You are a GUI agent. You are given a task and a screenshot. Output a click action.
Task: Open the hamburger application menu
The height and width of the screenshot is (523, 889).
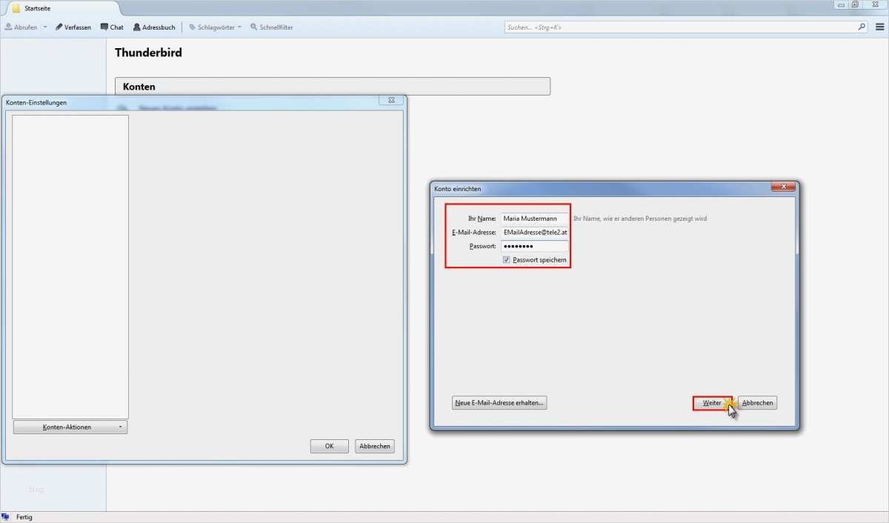pyautogui.click(x=879, y=27)
